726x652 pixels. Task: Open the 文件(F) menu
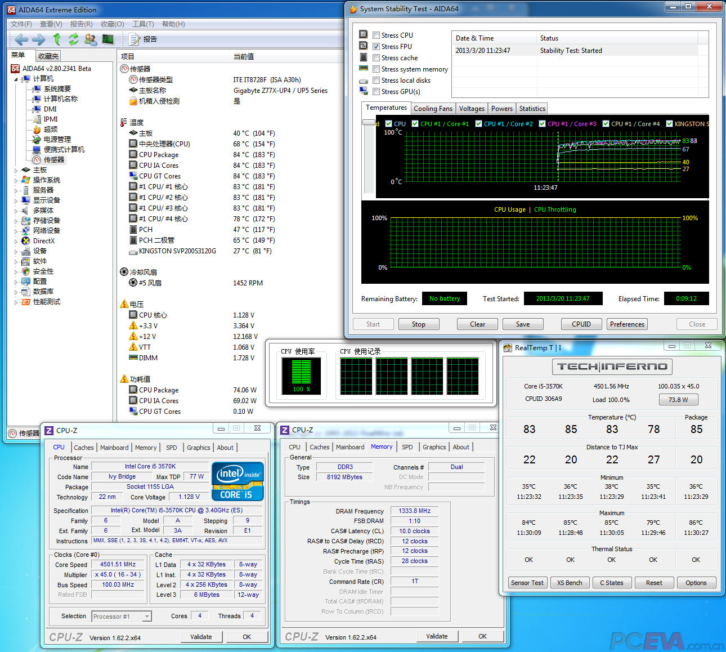(x=21, y=24)
